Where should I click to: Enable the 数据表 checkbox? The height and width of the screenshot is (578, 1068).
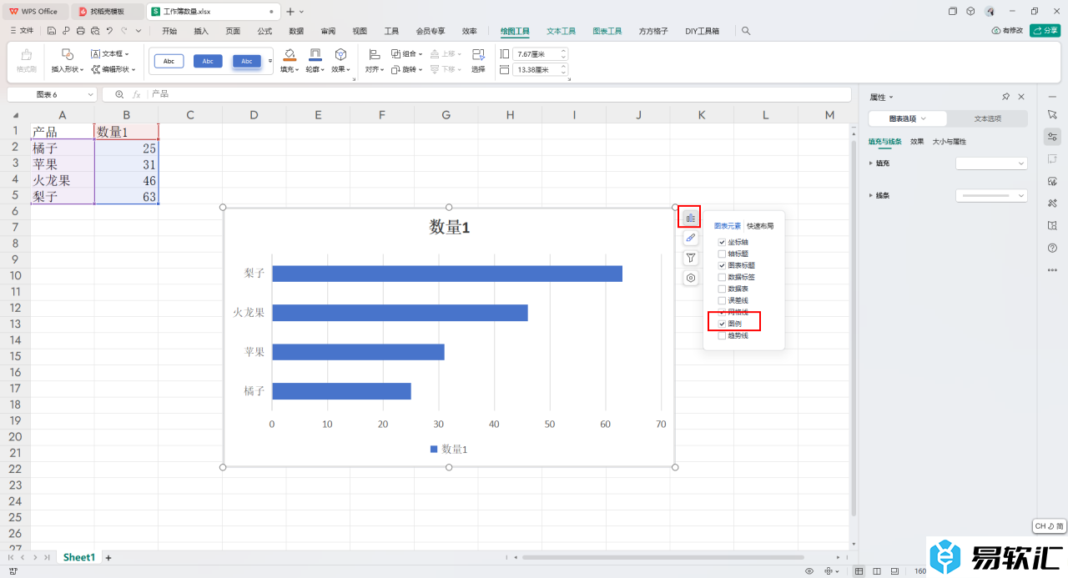(722, 289)
